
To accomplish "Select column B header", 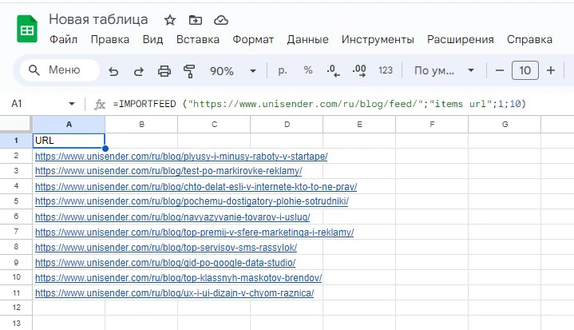I will tap(141, 125).
